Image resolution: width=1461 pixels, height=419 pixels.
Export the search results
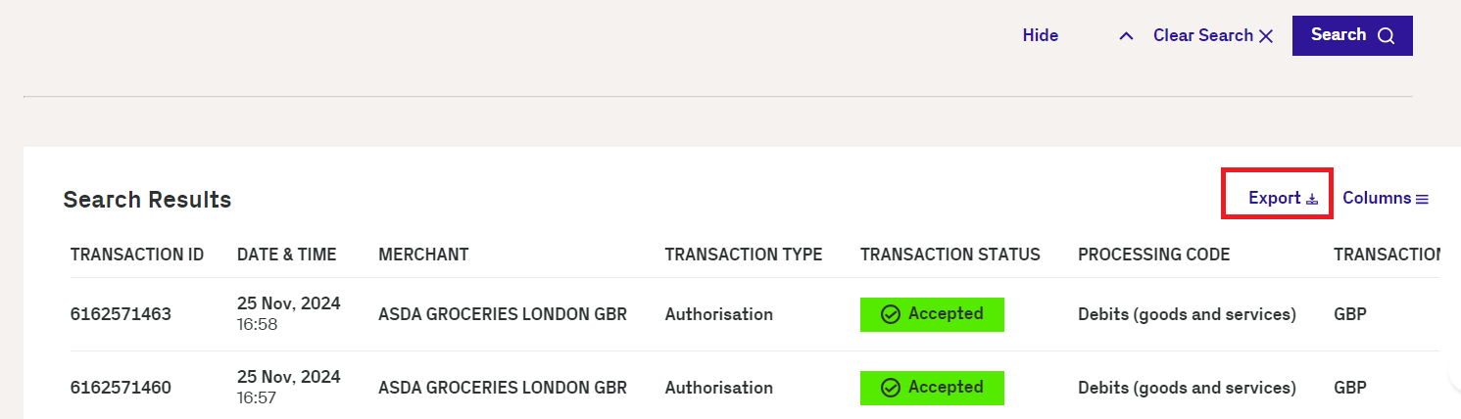(x=1284, y=198)
